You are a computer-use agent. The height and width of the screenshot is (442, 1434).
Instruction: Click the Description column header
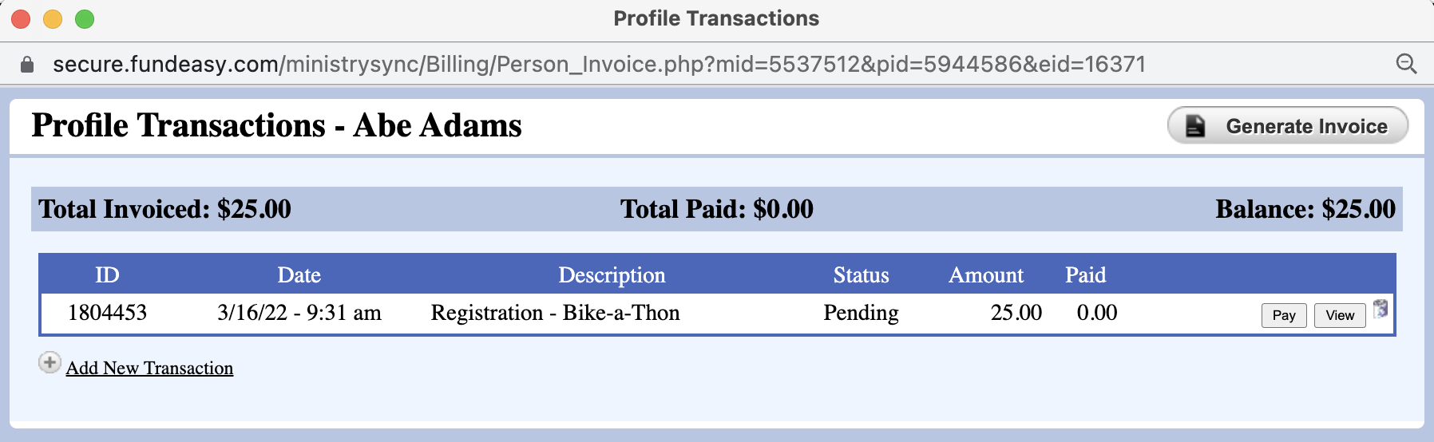612,275
